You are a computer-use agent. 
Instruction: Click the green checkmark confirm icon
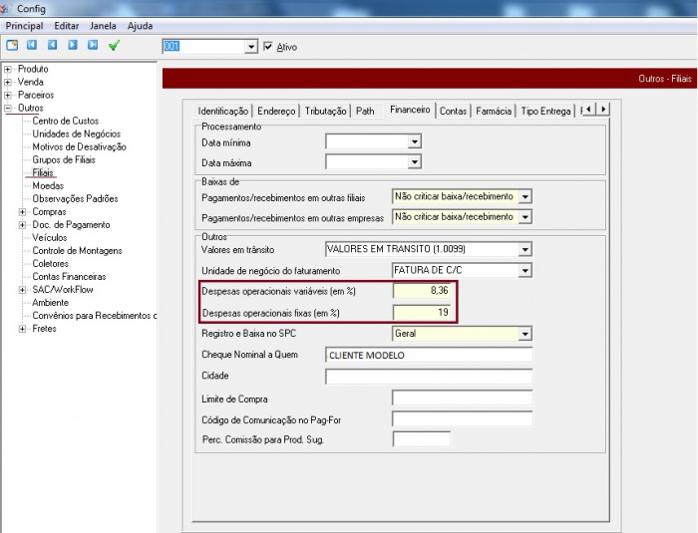[114, 46]
